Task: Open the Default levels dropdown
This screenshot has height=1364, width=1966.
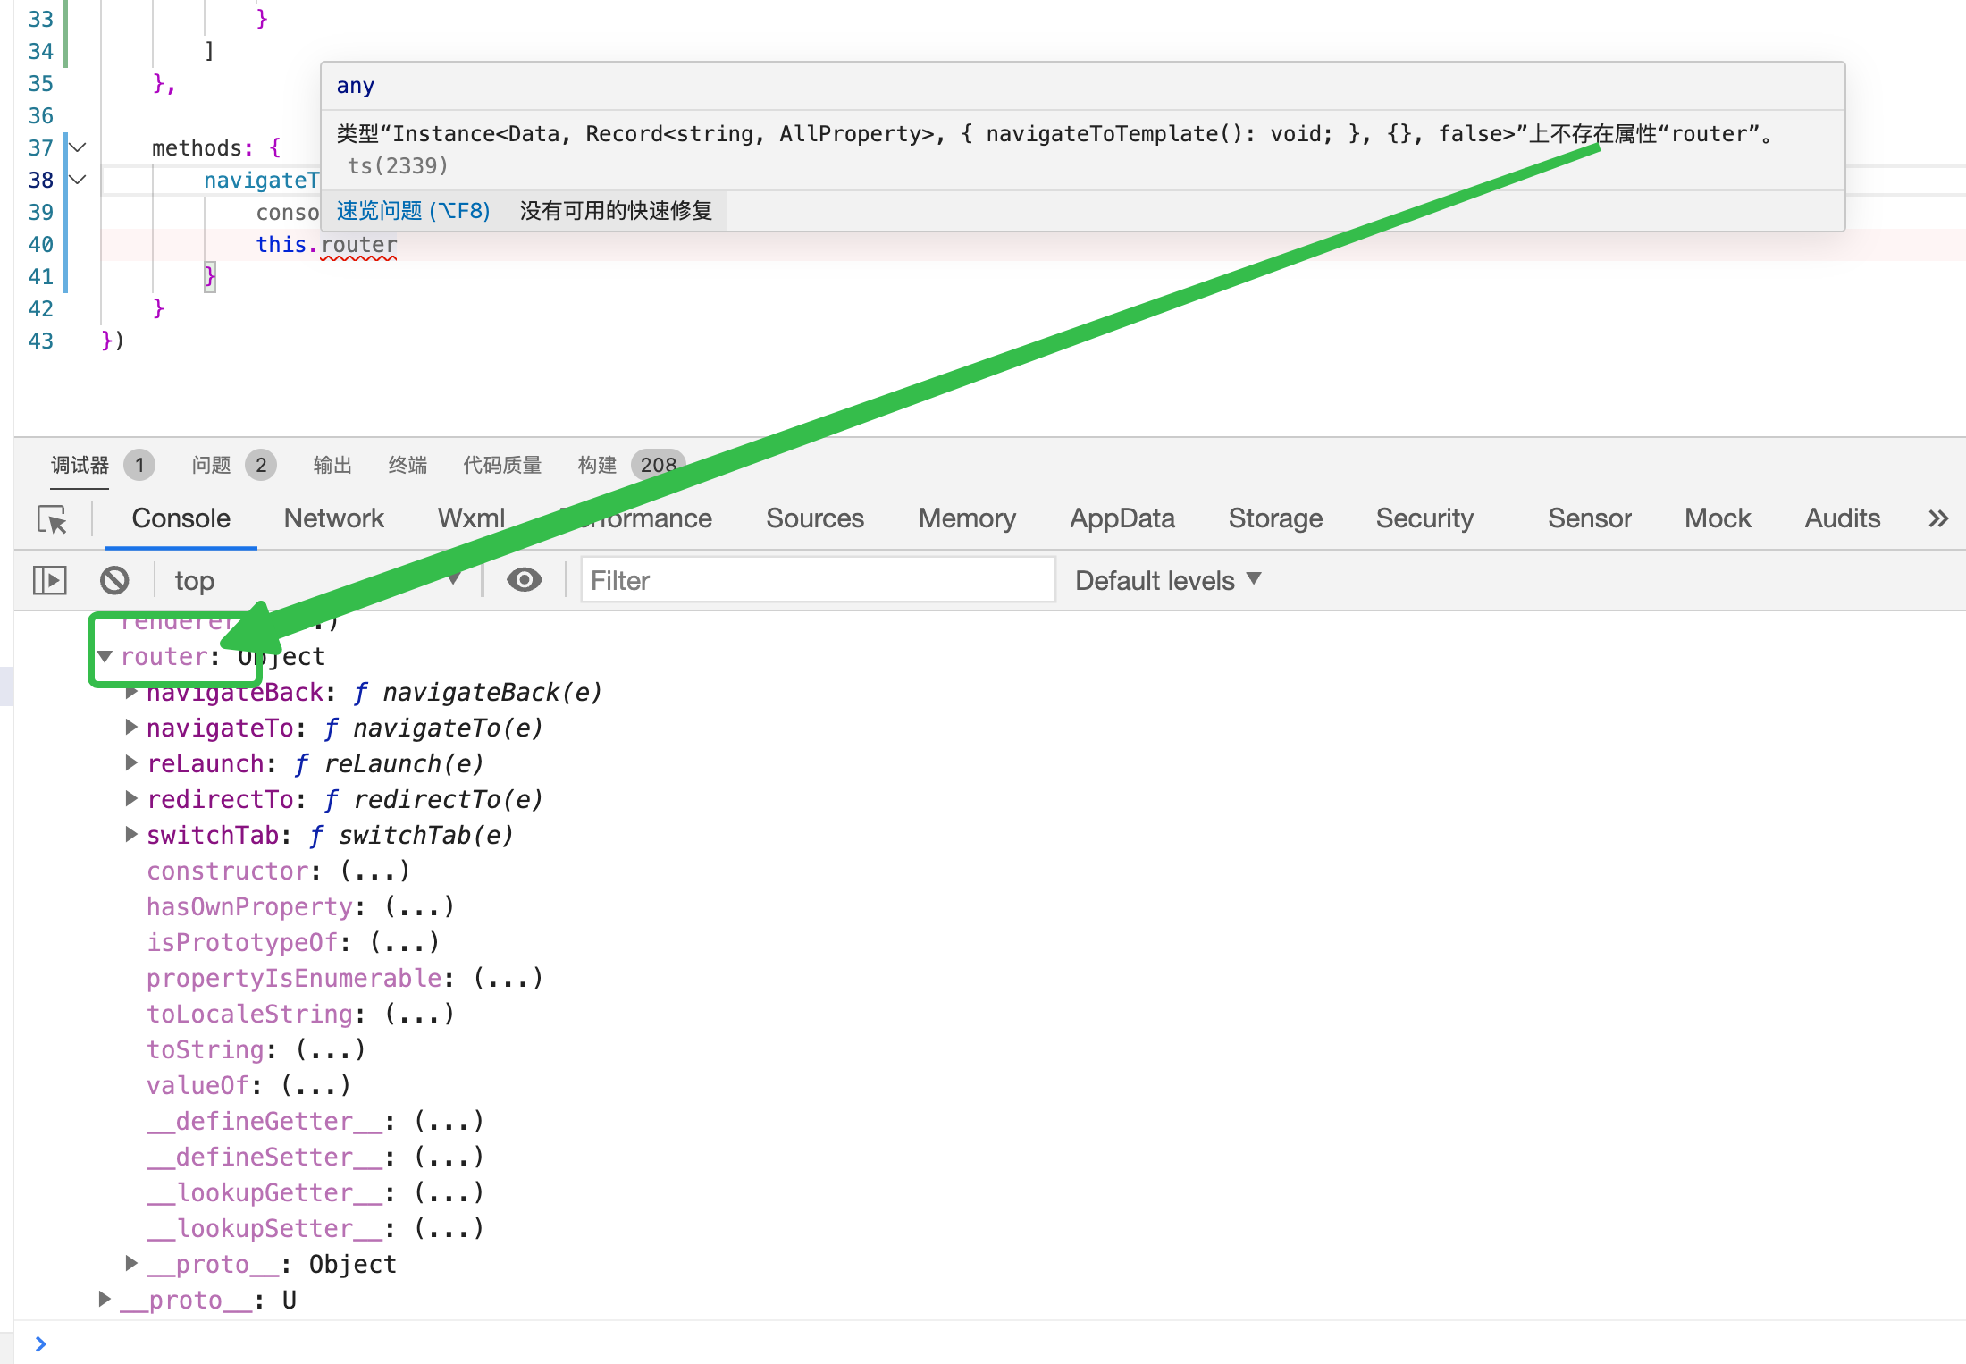Action: tap(1167, 580)
